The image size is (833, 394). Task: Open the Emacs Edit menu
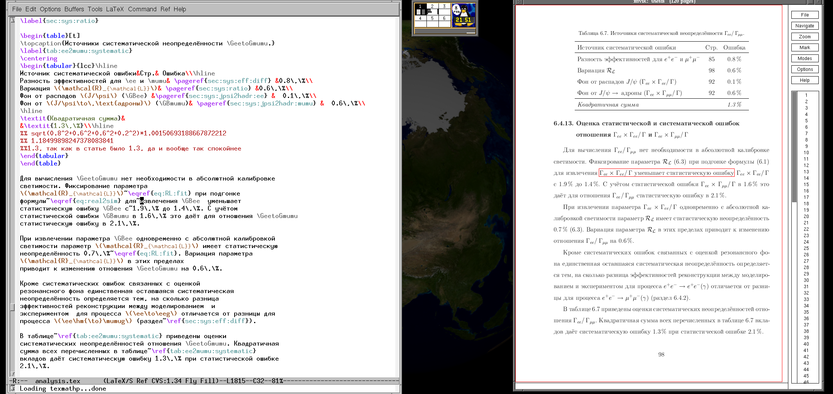pos(31,9)
